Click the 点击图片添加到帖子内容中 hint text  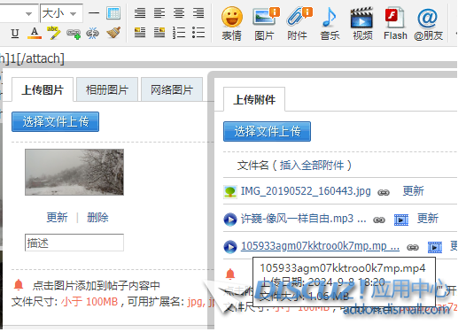coord(96,286)
